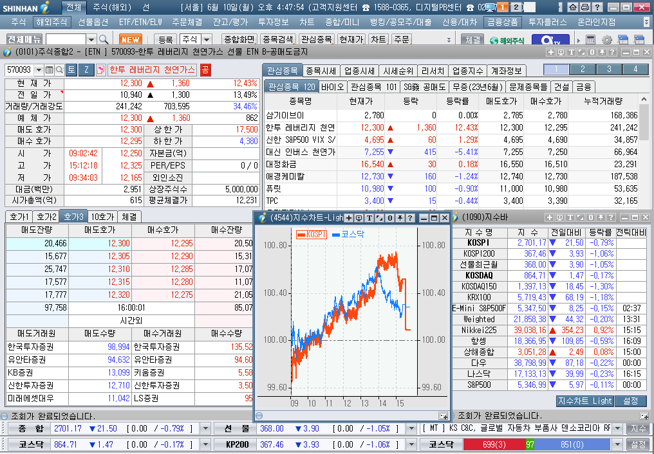Select layout page 4 button
This screenshot has height=454, width=654.
(635, 69)
